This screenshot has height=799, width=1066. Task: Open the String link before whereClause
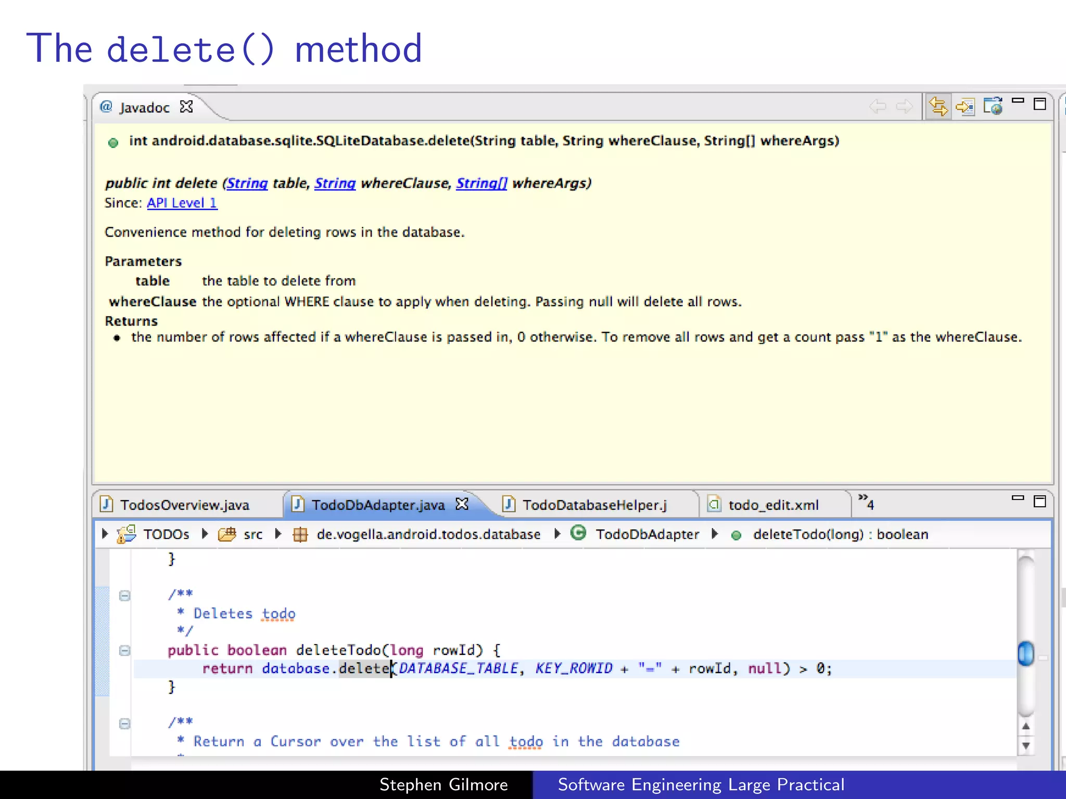[x=335, y=183]
